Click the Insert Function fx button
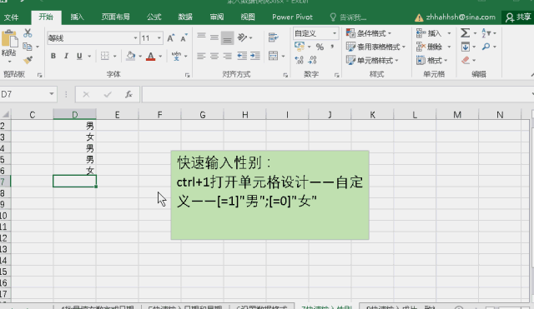 (128, 94)
